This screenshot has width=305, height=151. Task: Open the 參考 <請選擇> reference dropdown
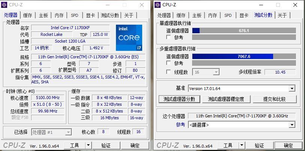pos(291,125)
